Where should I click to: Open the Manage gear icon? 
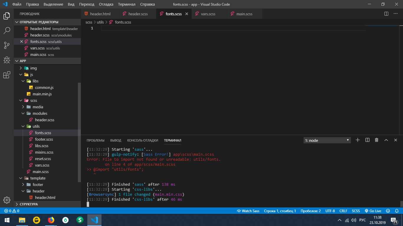pos(6,200)
